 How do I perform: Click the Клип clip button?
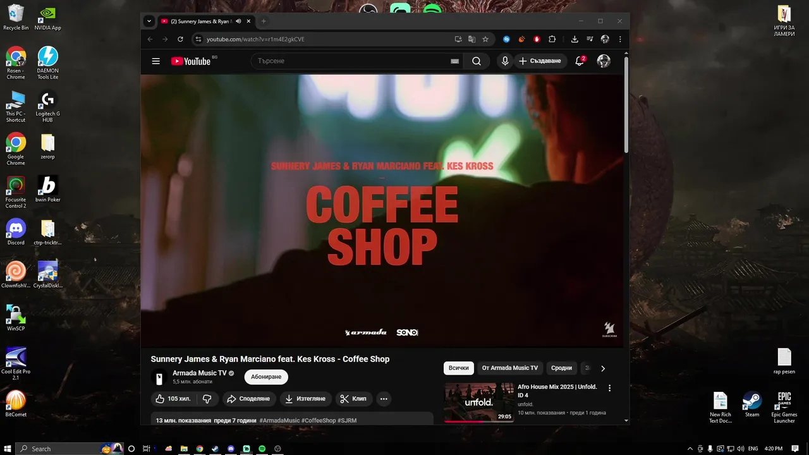pos(353,399)
